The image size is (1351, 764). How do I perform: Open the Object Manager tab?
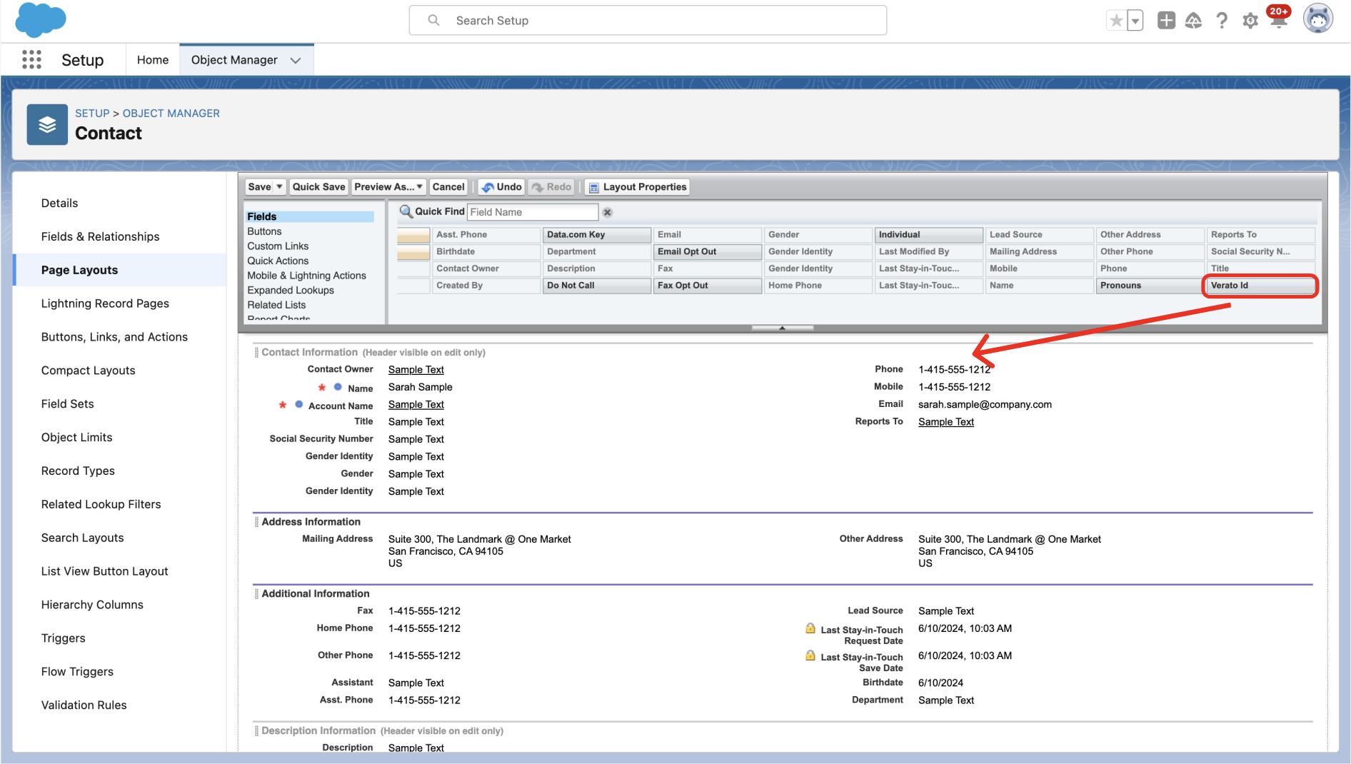coord(234,60)
